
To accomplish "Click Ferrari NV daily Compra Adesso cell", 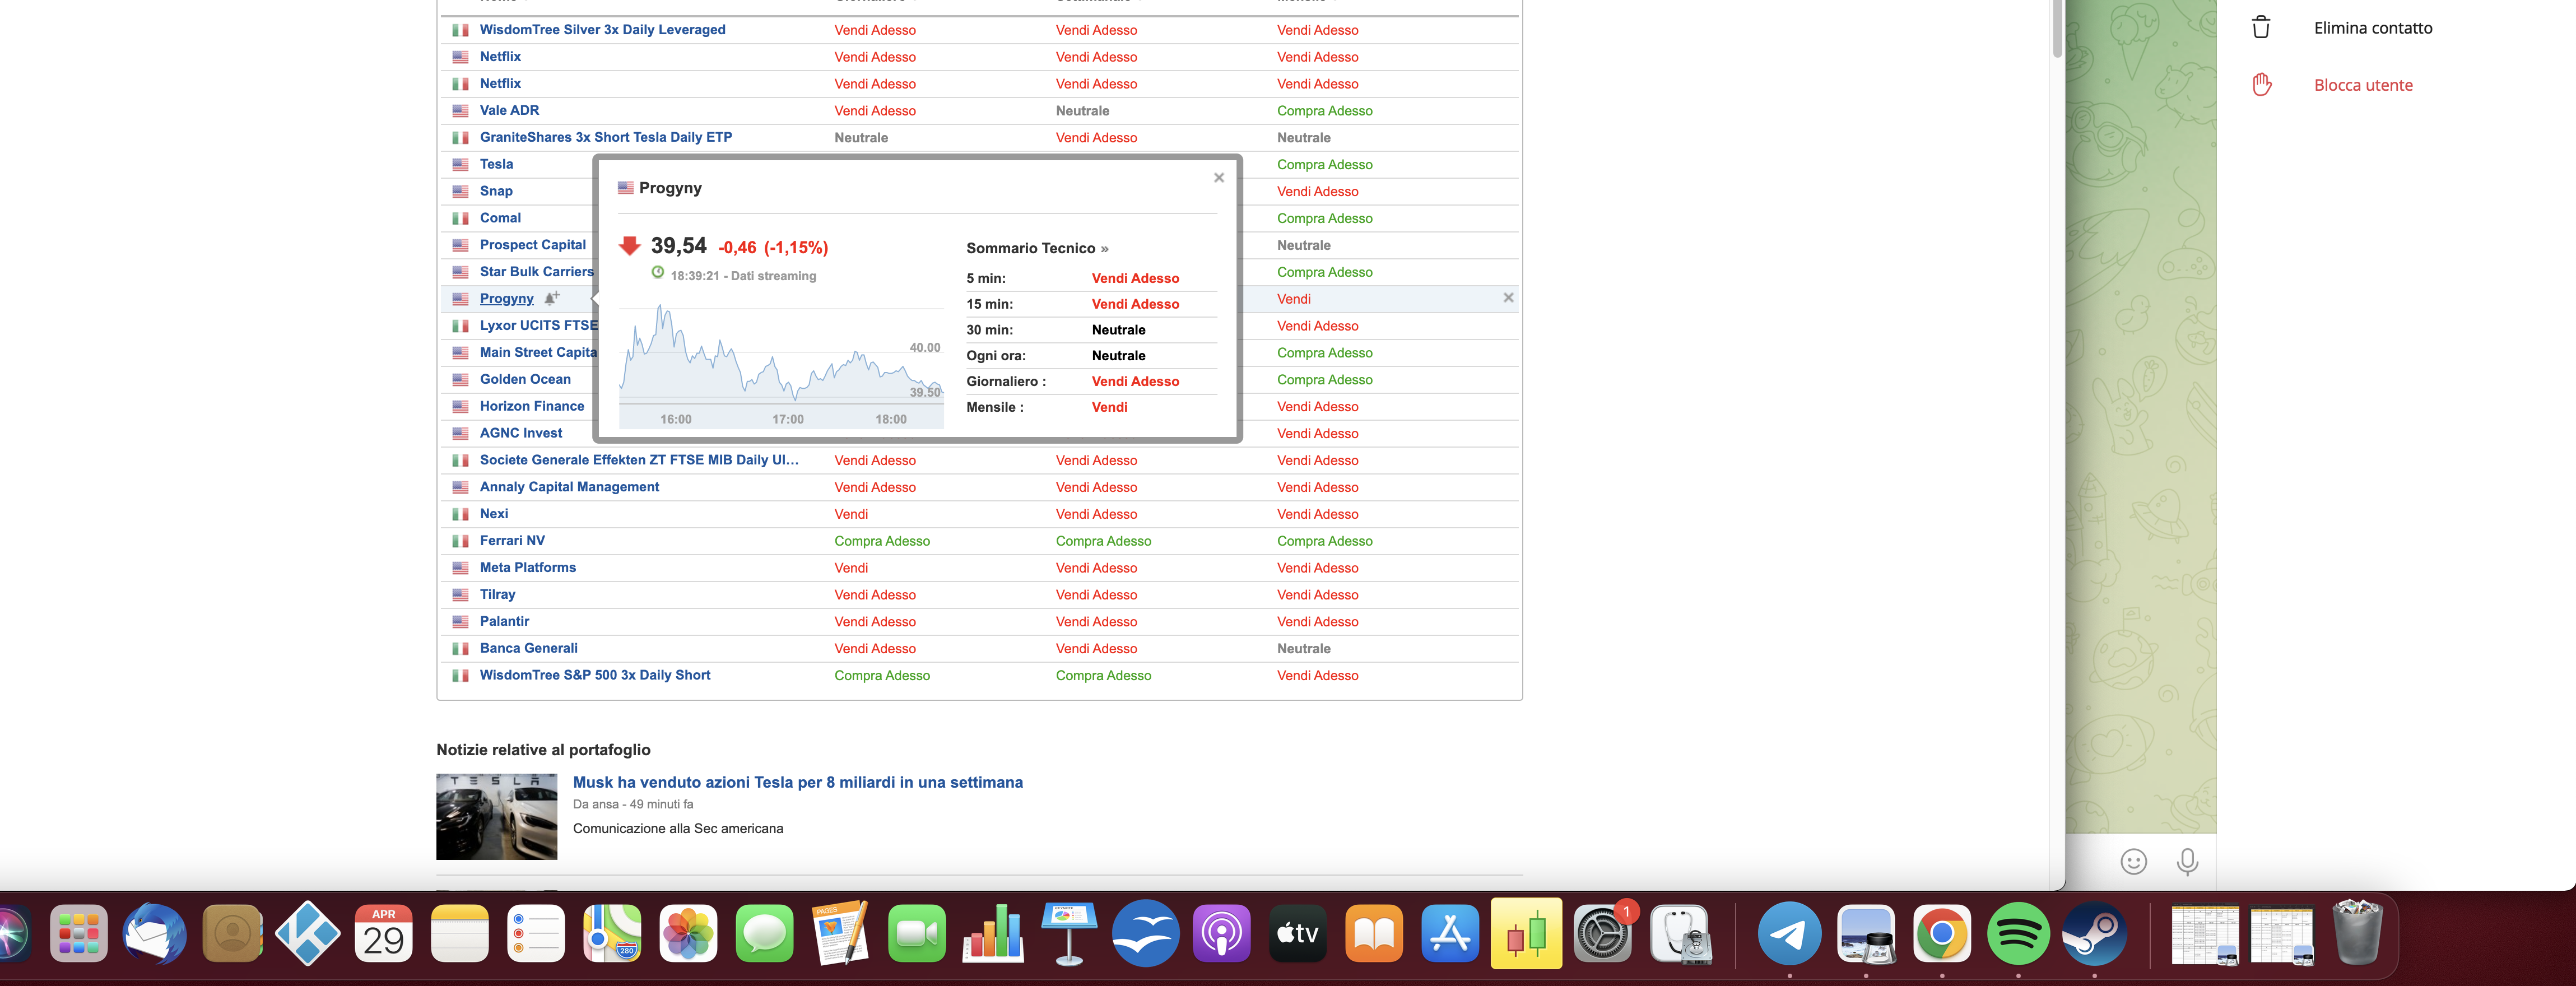I will (882, 541).
